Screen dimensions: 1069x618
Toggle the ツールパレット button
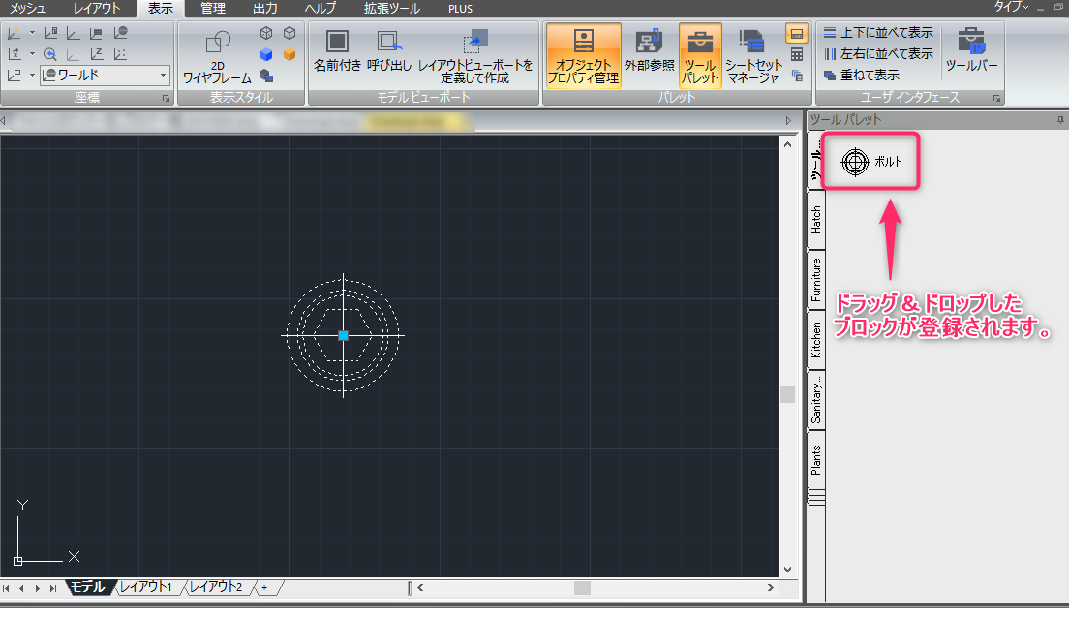[x=700, y=56]
